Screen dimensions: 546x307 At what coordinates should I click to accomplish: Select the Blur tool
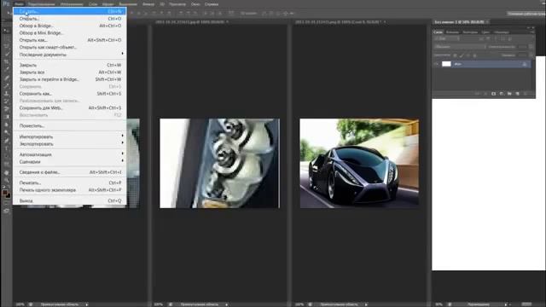coord(6,125)
